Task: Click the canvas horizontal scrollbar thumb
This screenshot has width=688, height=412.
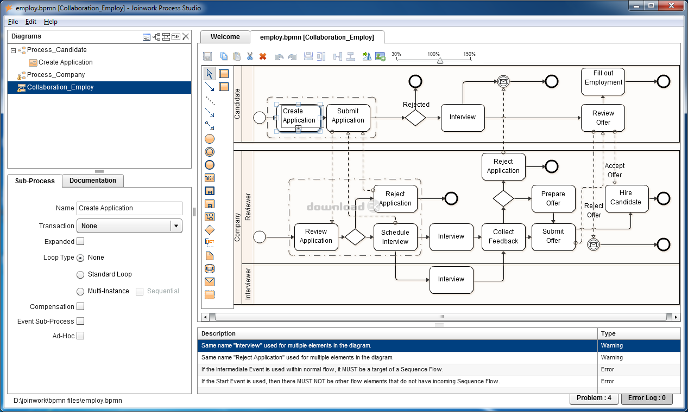Action: [x=440, y=317]
